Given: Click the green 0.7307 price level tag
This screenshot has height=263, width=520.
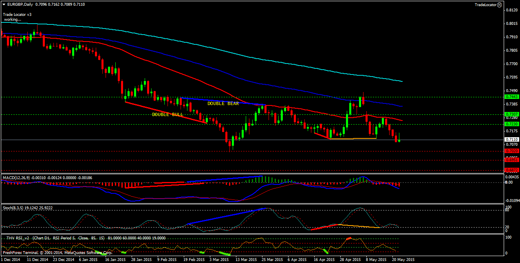Looking at the screenshot, I should 511,114.
